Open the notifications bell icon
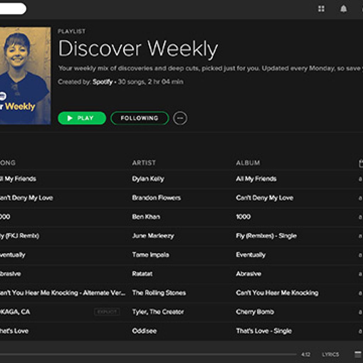363x363 pixels. coord(343,9)
